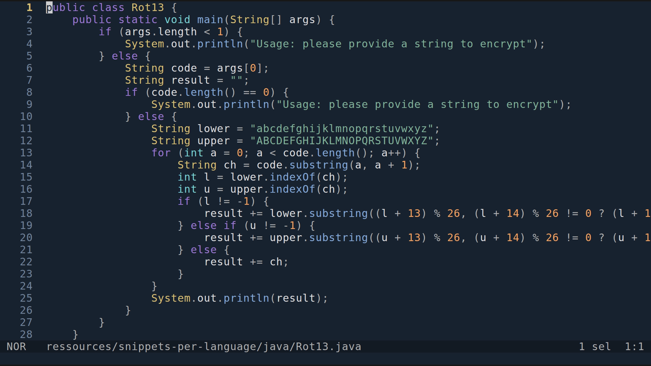The height and width of the screenshot is (366, 651).
Task: Click the result variable on line 7
Action: pos(191,80)
